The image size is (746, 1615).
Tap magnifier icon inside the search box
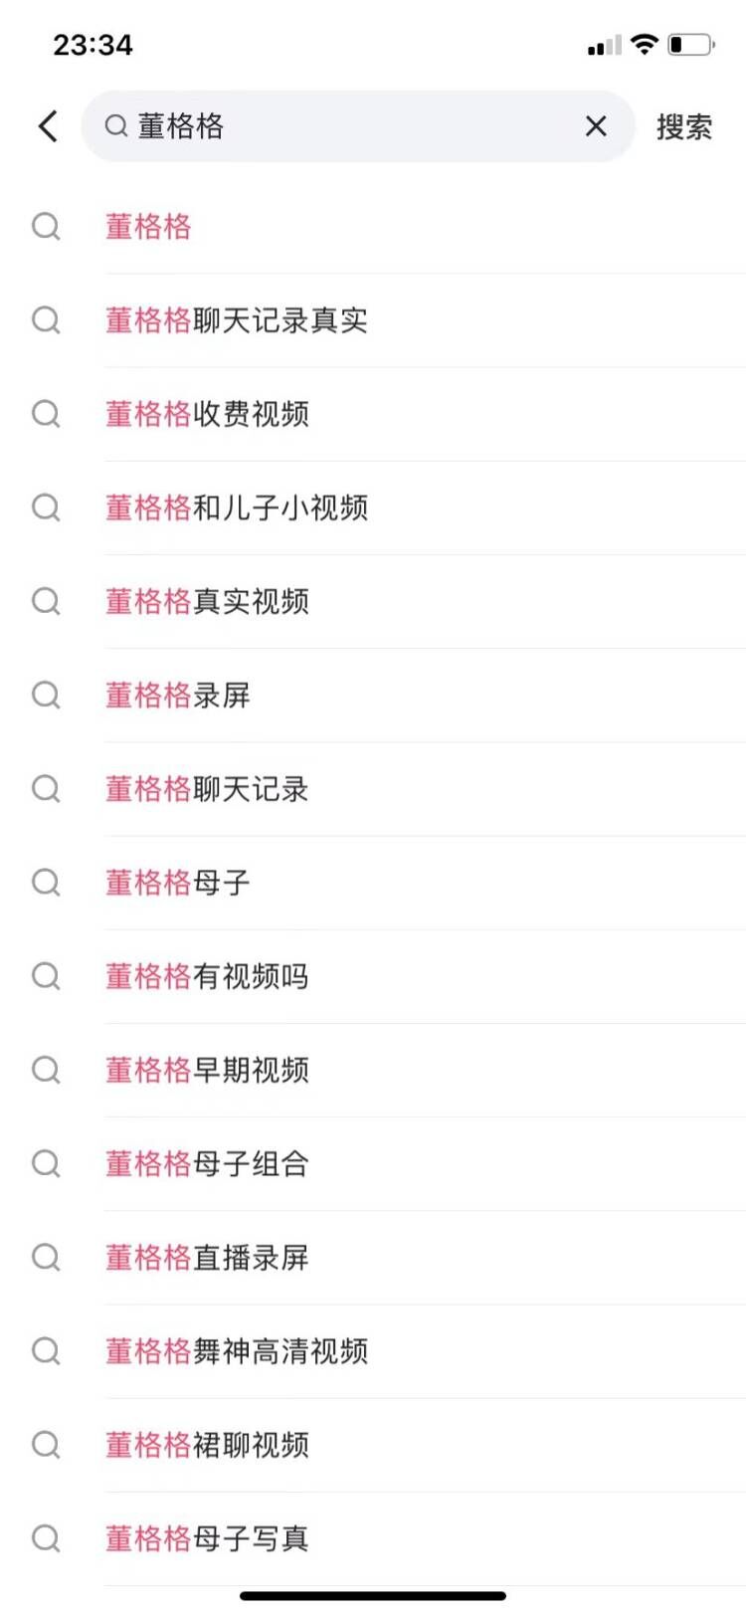coord(116,126)
